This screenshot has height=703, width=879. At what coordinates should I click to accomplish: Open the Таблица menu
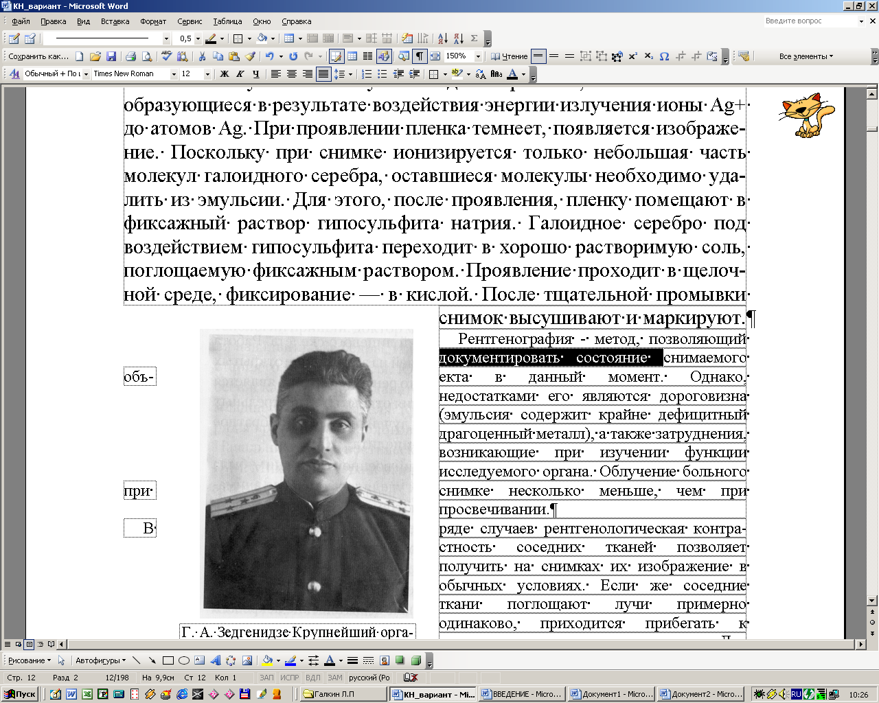click(227, 21)
